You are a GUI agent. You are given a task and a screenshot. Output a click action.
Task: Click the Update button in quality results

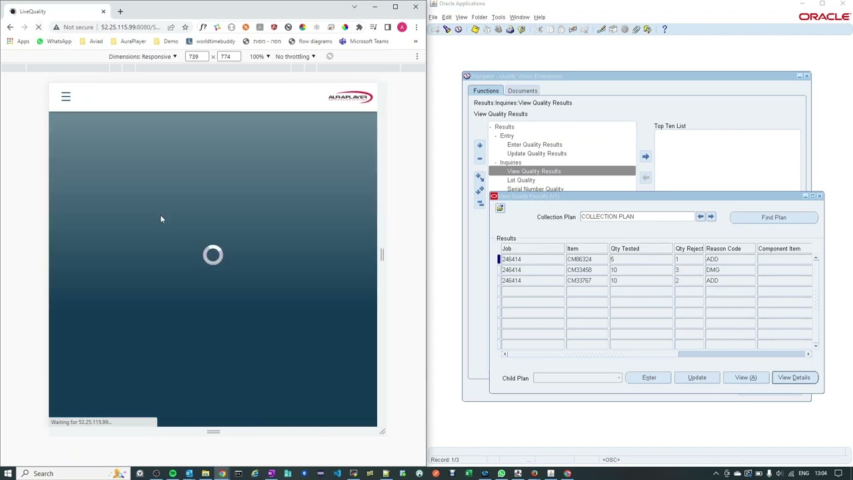tap(697, 378)
